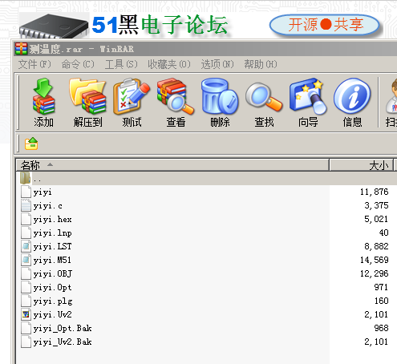
Task: Show archive Info (信息) icon
Action: tap(352, 102)
